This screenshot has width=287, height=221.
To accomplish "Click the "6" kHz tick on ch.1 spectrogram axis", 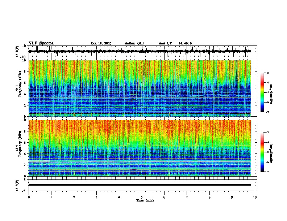I will click(25, 83).
